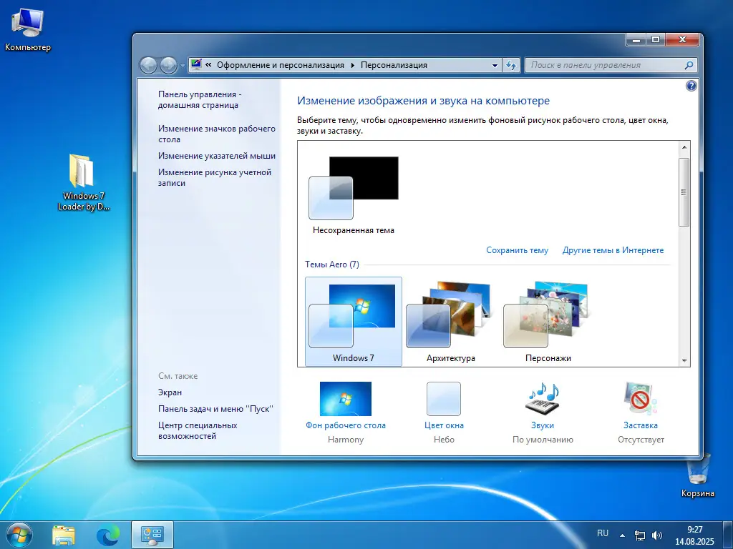Open the Screen Saver (Заставка) icon
The image size is (733, 549).
[x=640, y=398]
